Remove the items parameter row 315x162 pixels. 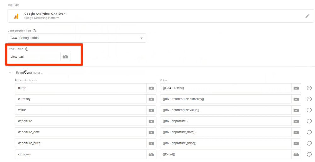309,88
